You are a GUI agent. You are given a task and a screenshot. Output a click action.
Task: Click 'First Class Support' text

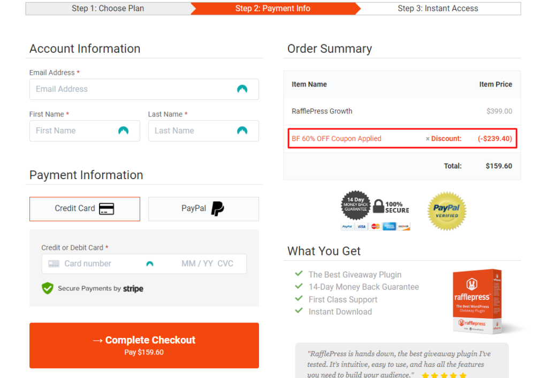[343, 299]
